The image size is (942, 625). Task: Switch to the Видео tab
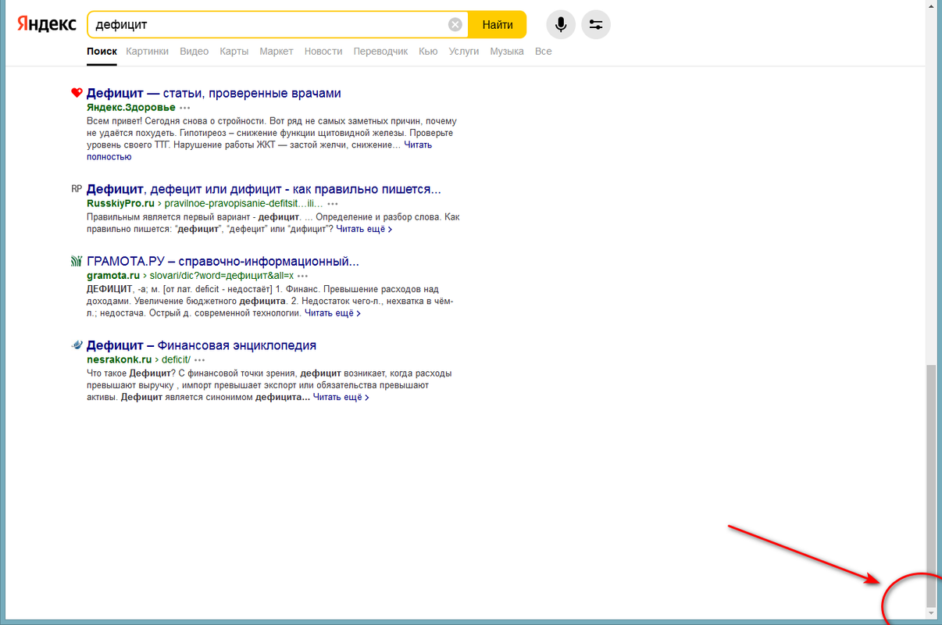click(x=194, y=51)
